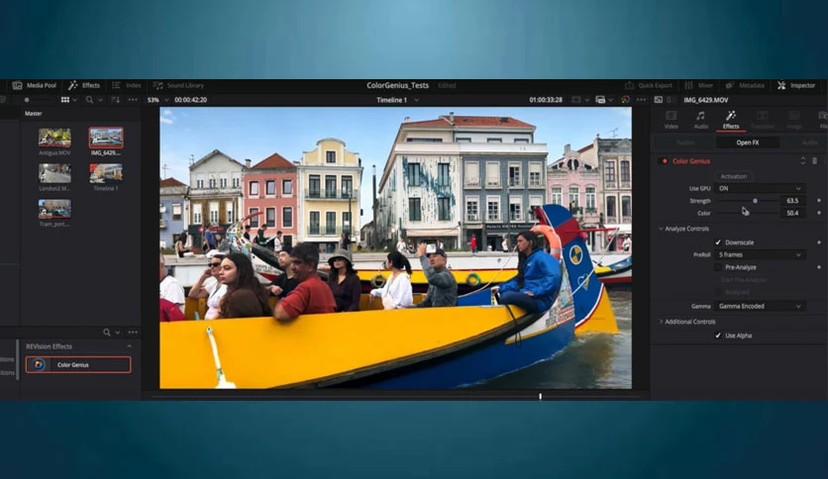
Task: Click the single viewer mode icon by IMG_6429.MOV
Action: click(659, 100)
